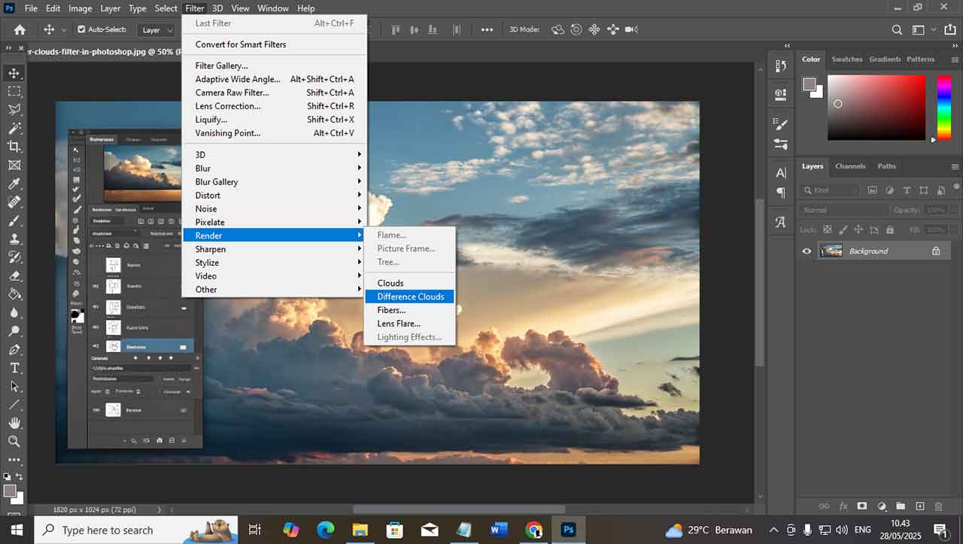Open the Glyphs panel icon

tap(780, 222)
